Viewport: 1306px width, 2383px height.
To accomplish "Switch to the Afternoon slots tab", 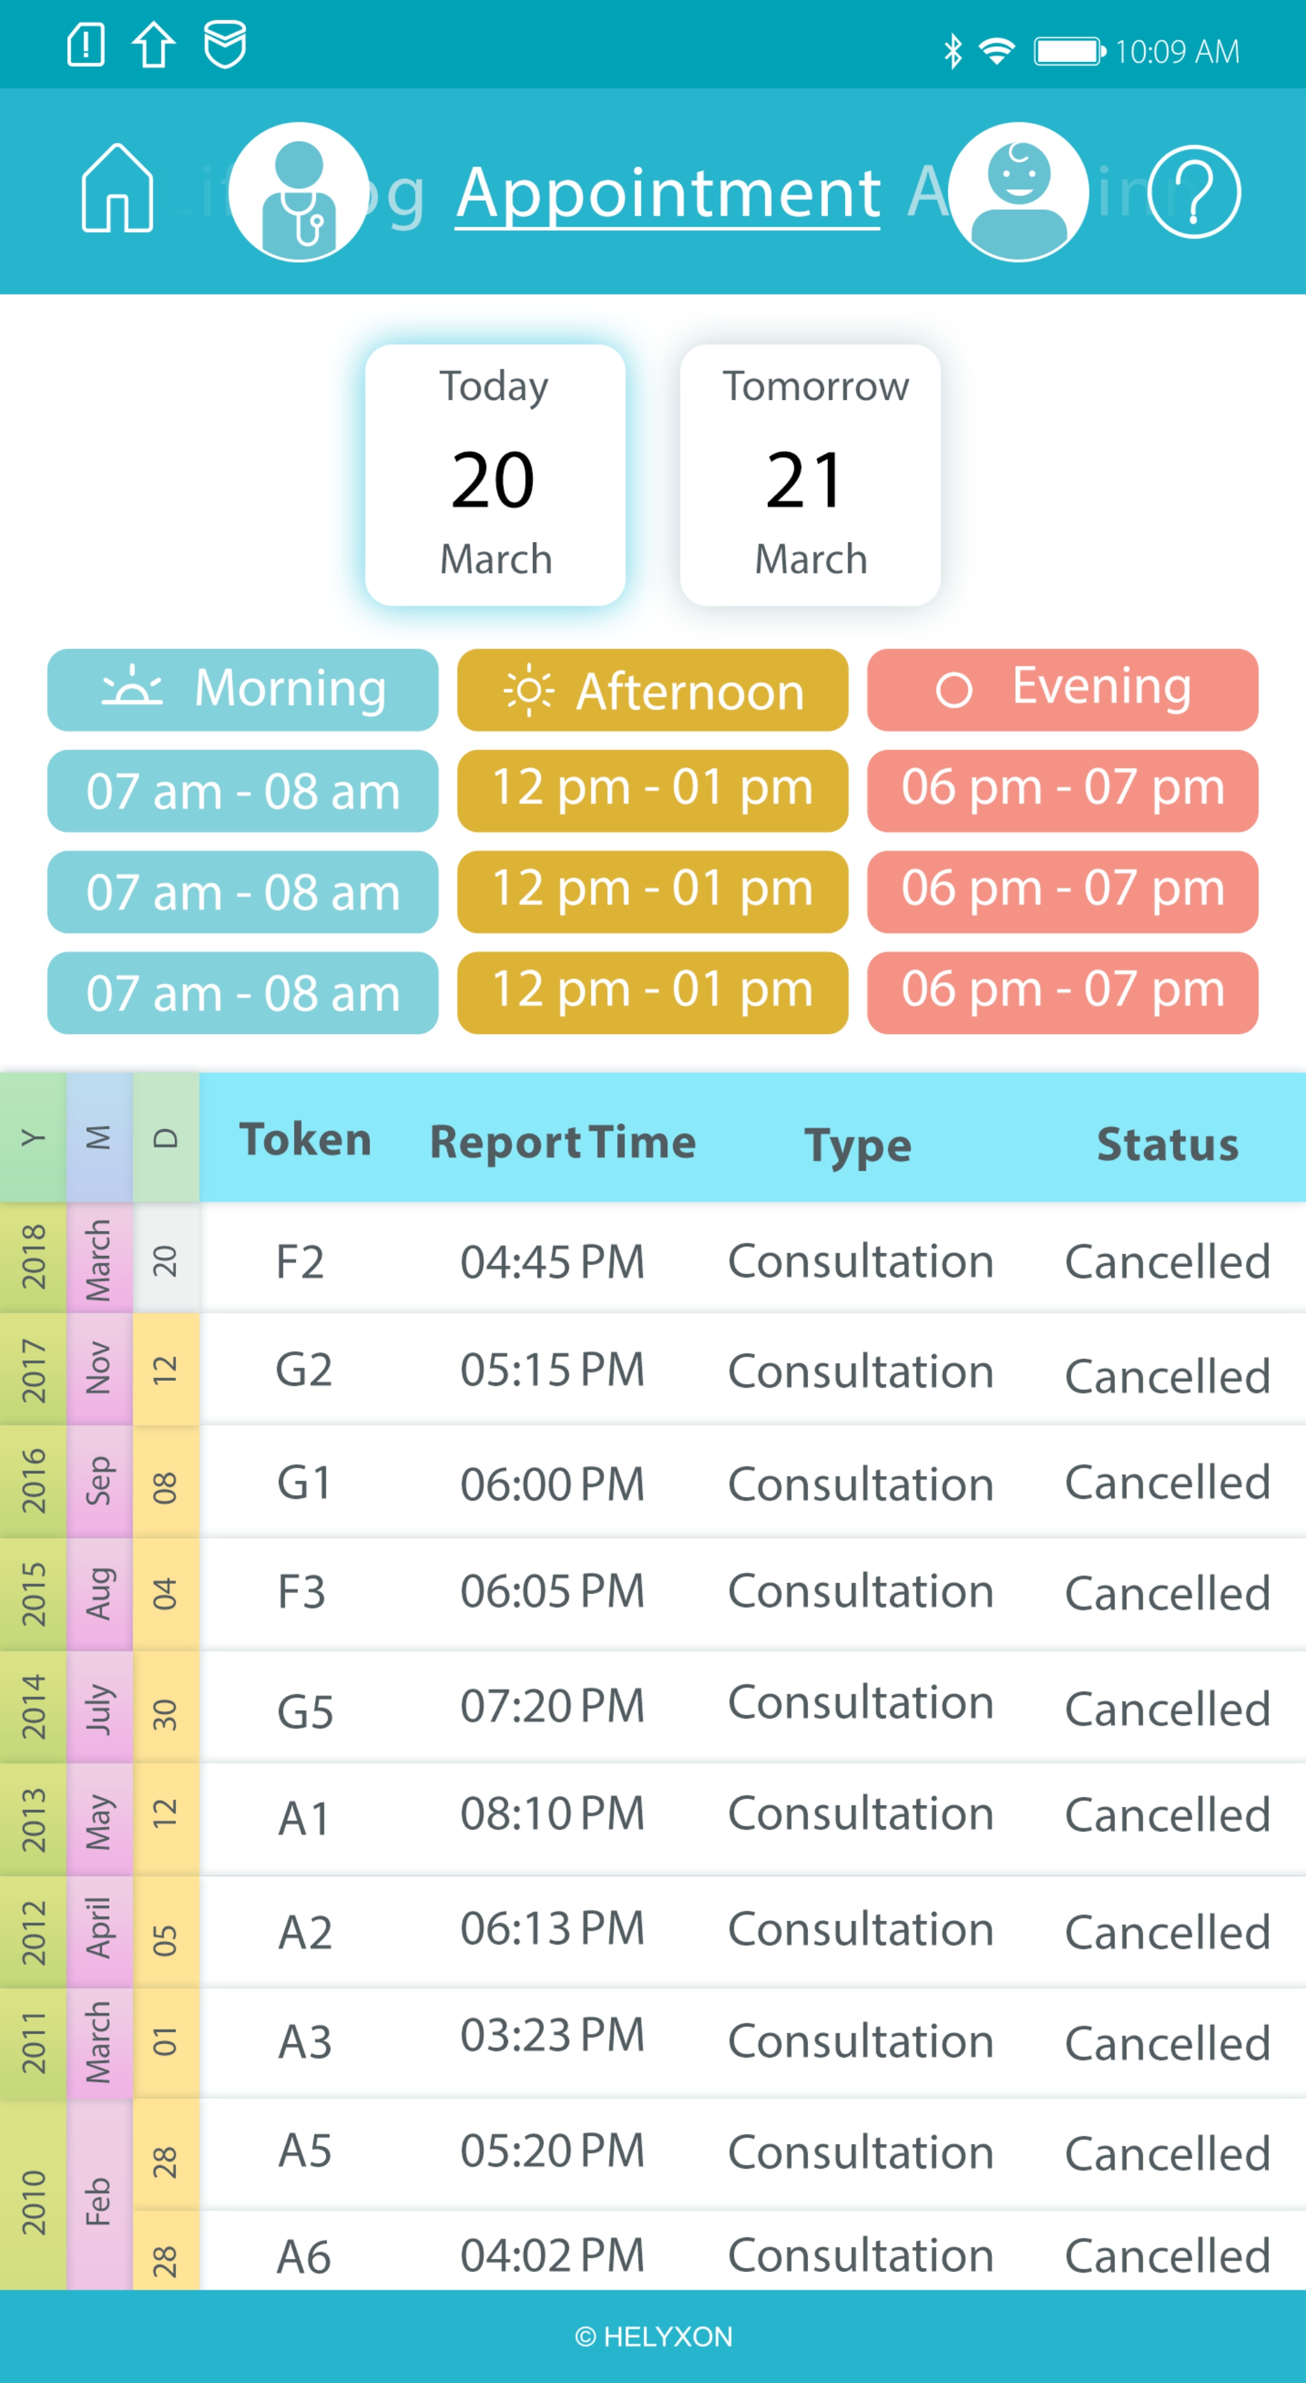I will click(652, 689).
